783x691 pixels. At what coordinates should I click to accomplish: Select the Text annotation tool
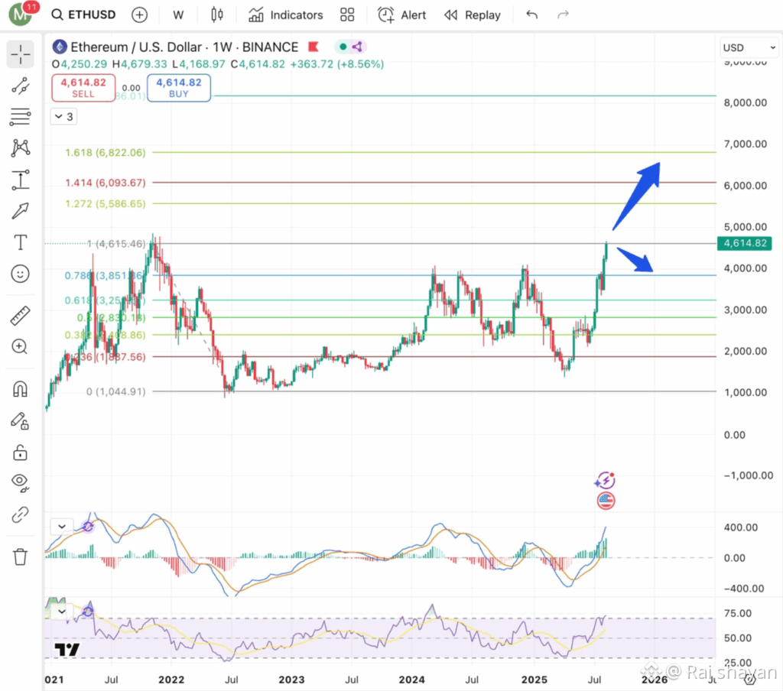(20, 242)
